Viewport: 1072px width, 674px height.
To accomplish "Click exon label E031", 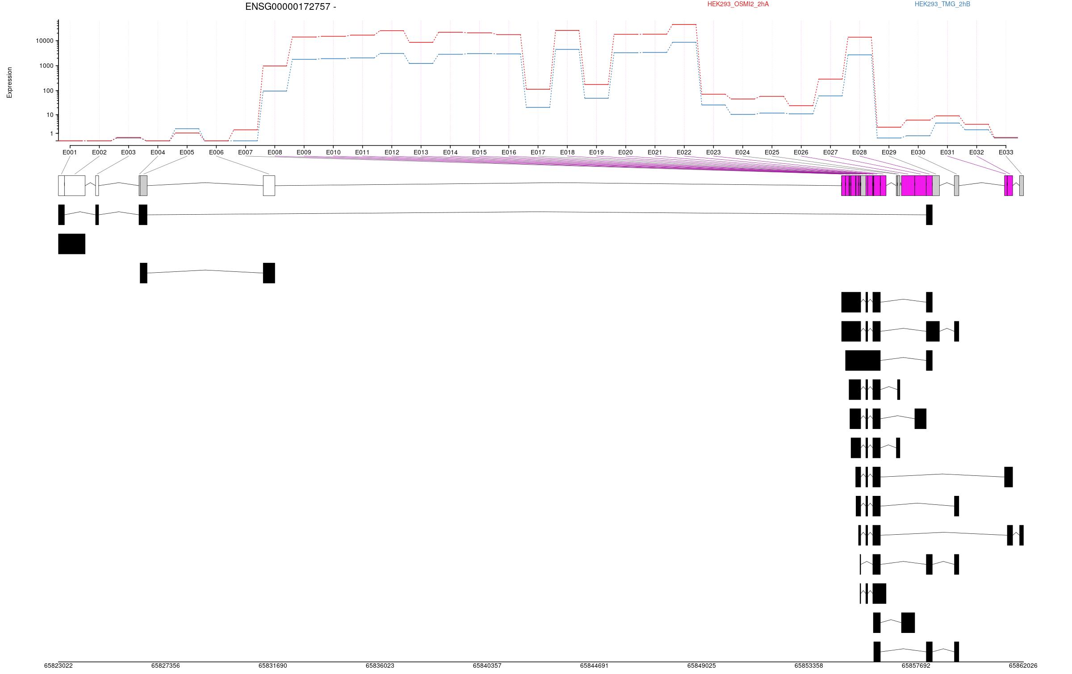I will [x=947, y=152].
